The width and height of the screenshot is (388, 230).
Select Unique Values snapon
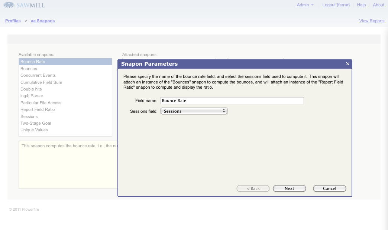pyautogui.click(x=34, y=130)
